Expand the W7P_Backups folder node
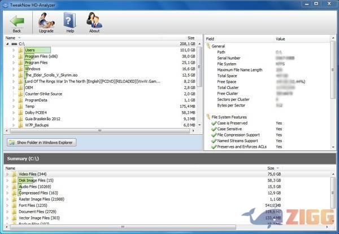 tap(14, 125)
